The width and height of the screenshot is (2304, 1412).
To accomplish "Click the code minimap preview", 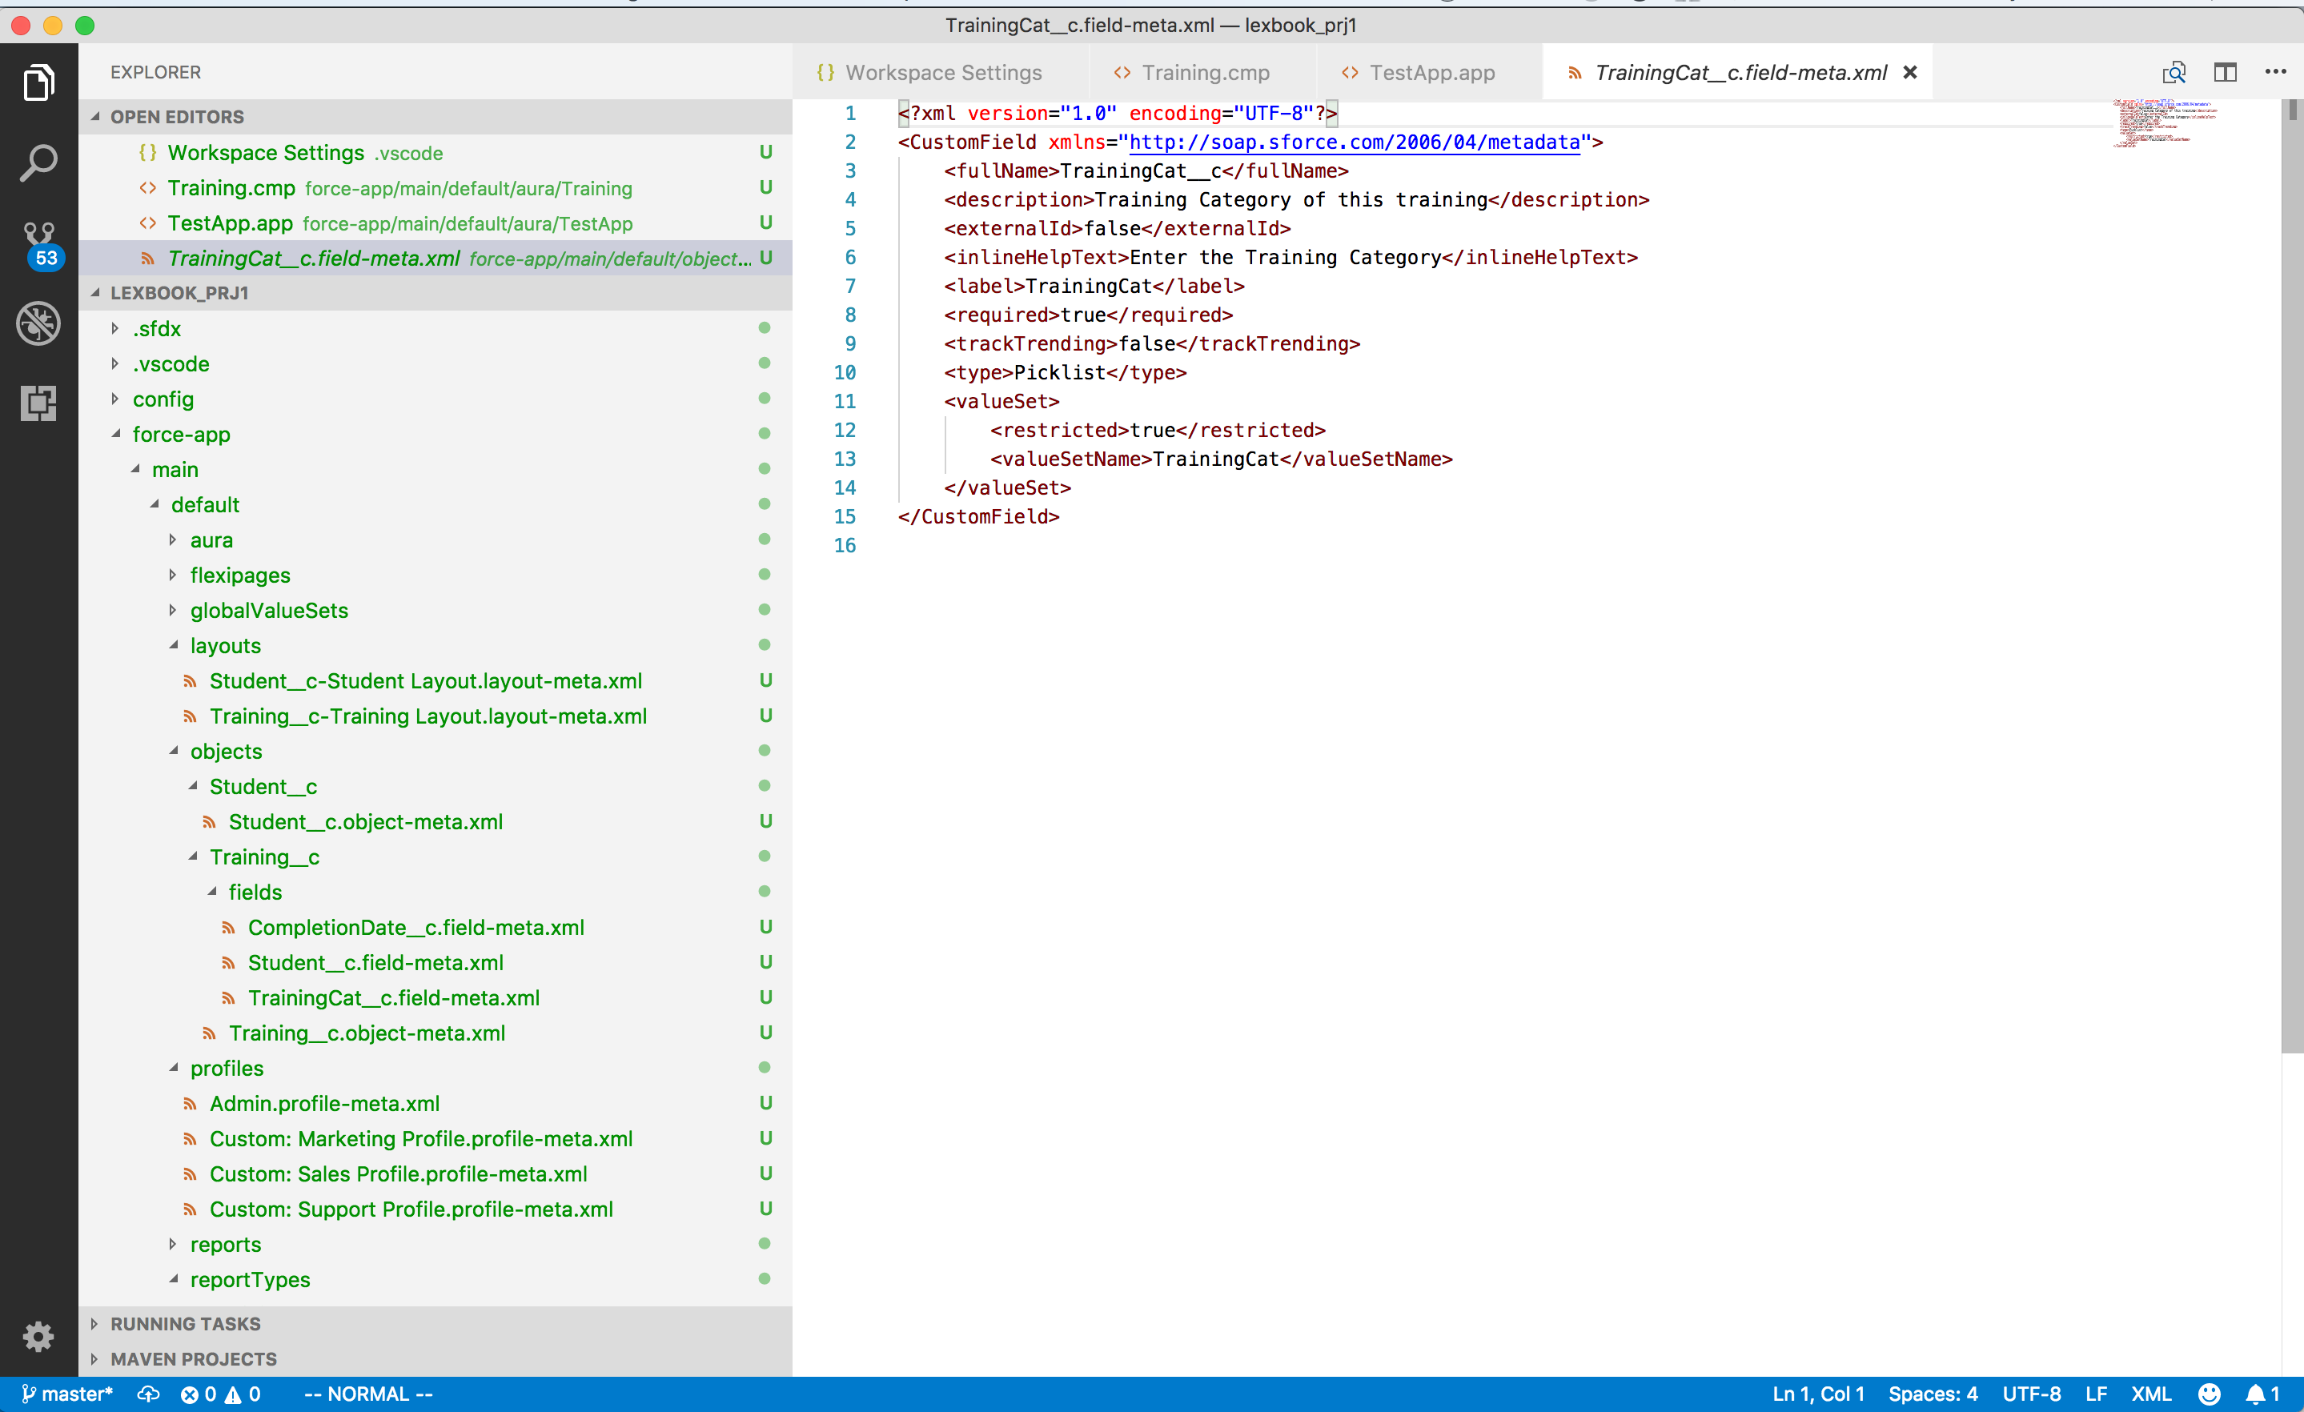I will point(2166,123).
